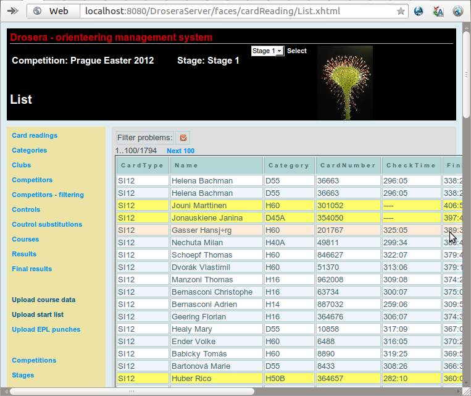Open Card readings in sidebar
This screenshot has height=396, width=471.
click(x=35, y=136)
